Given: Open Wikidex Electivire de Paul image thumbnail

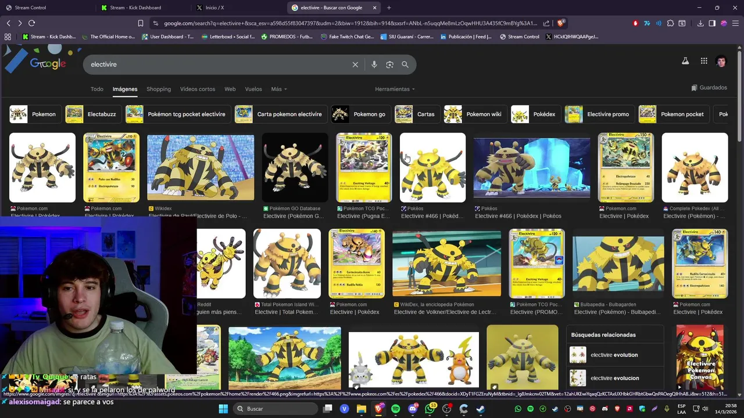Looking at the screenshot, I should [201, 168].
